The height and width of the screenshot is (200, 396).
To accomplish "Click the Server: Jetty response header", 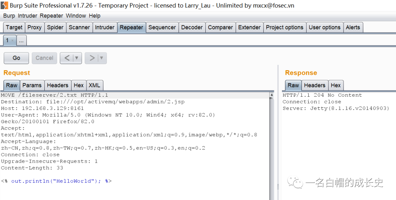I will (x=336, y=108).
